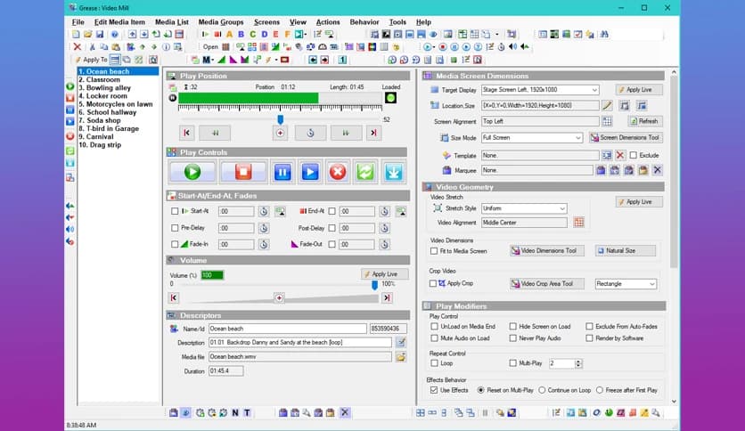
Task: Click the Open folder toolbar icon
Action: pos(88,34)
